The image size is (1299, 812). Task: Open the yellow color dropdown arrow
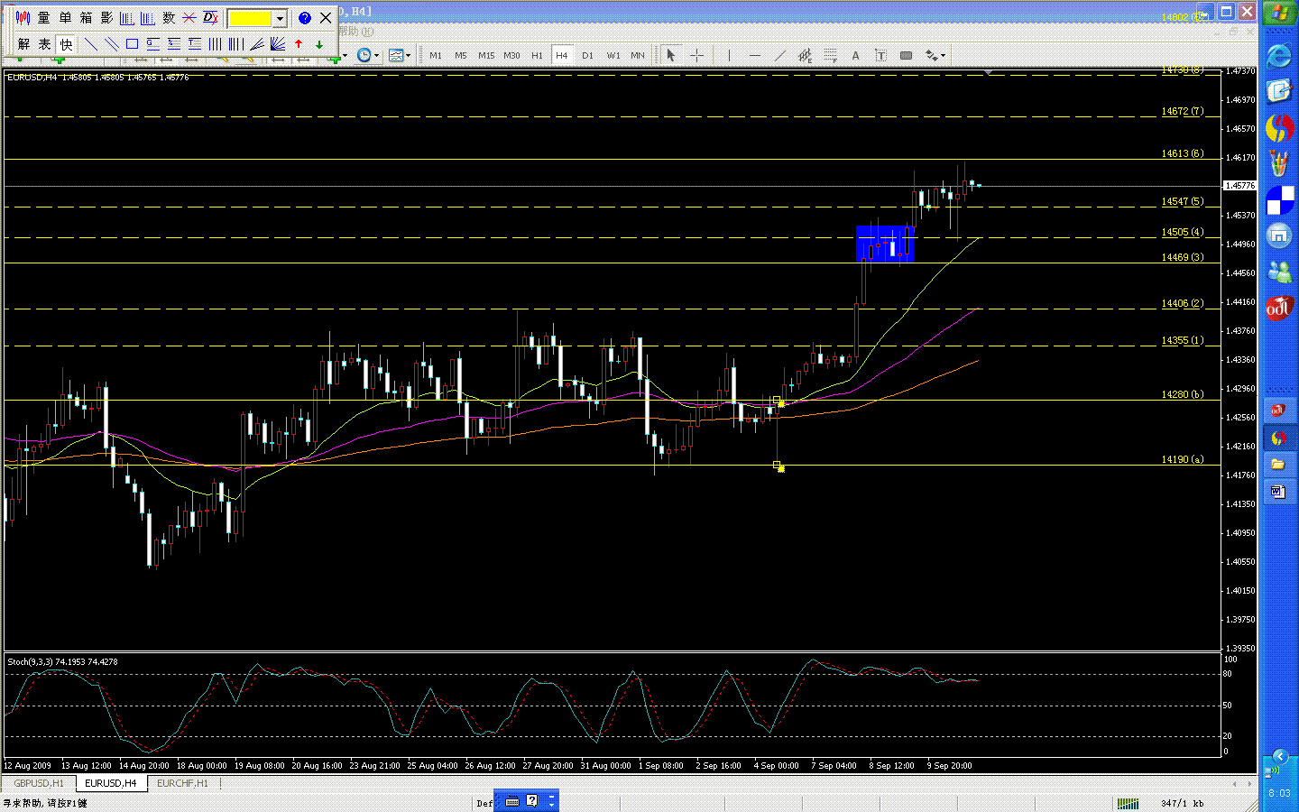coord(280,19)
